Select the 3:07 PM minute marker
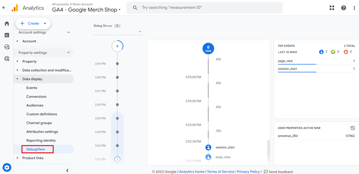This screenshot has width=359, height=174. 117,91
